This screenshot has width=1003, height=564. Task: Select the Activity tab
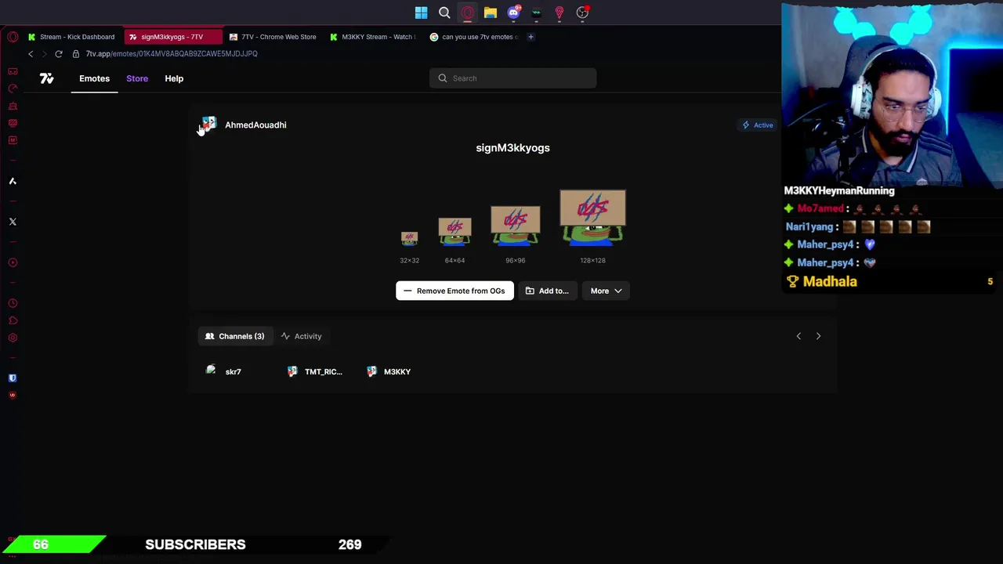[x=301, y=336]
